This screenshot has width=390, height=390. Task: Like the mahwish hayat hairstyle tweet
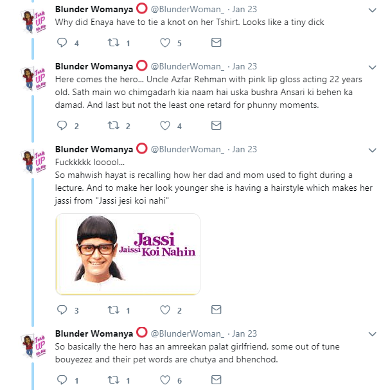click(x=165, y=310)
